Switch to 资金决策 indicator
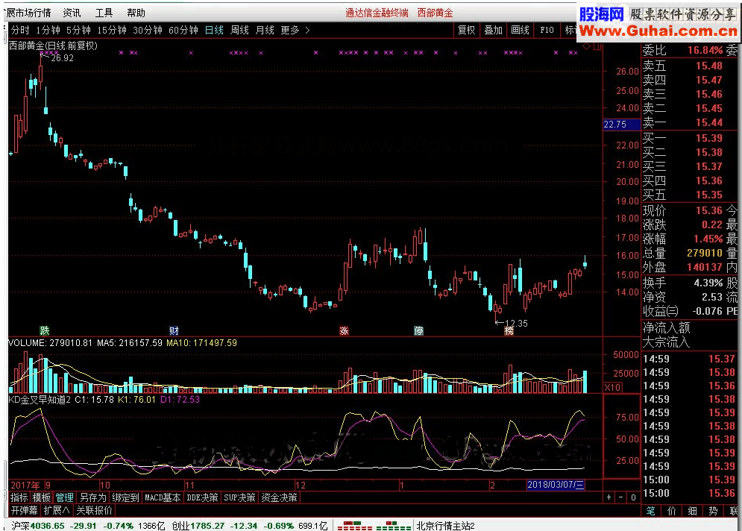The width and height of the screenshot is (742, 531). pos(279,497)
